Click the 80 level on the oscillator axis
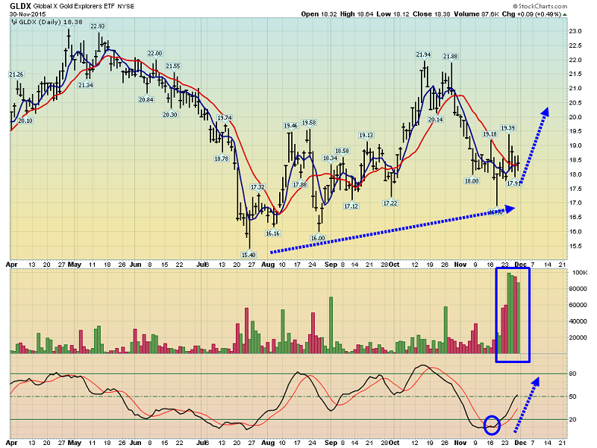Viewport: 597px width, 448px height. pyautogui.click(x=572, y=373)
